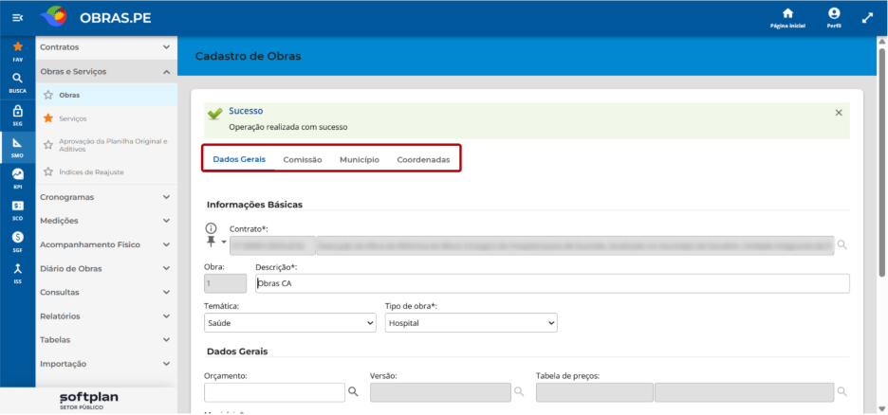The width and height of the screenshot is (888, 415).
Task: Toggle favorite star for Índices de Reajuste
Action: (x=48, y=171)
